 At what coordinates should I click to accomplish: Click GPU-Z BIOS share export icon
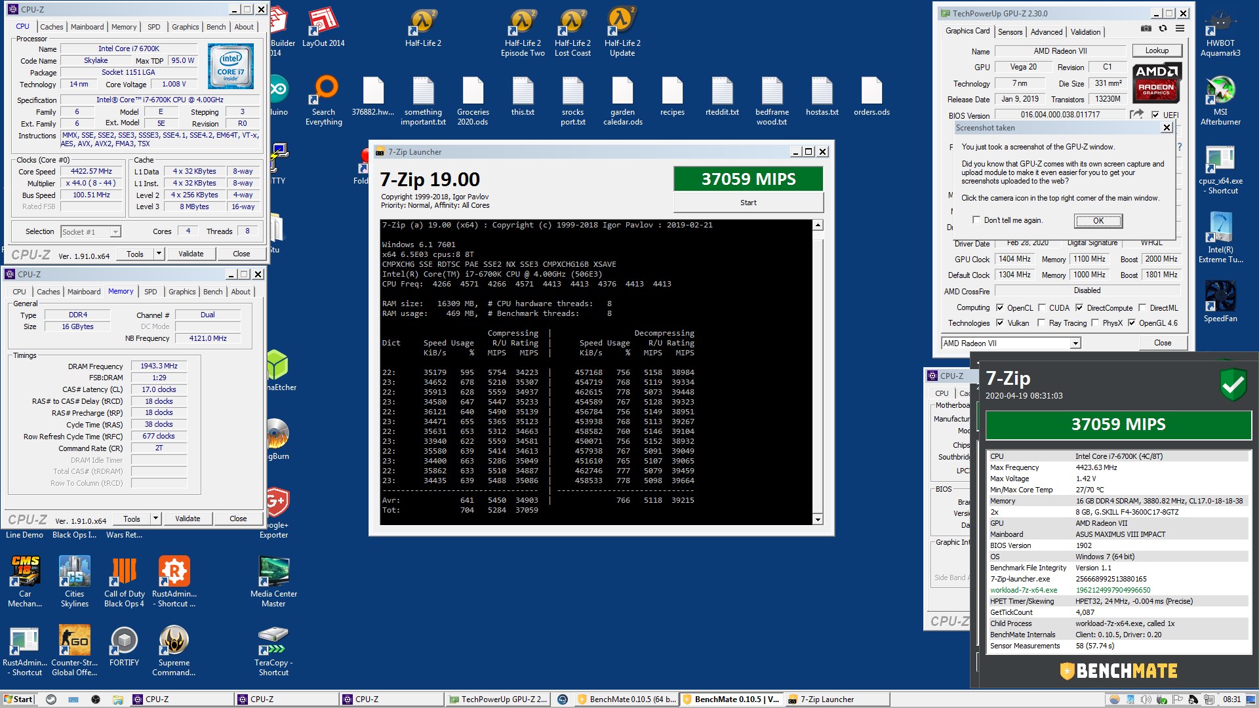pyautogui.click(x=1136, y=115)
